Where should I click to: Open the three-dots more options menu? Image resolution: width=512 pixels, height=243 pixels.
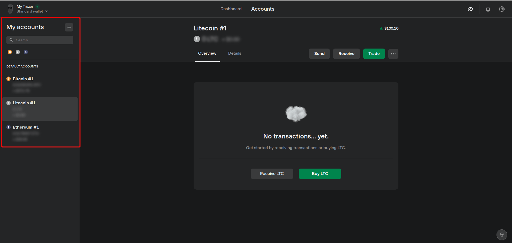393,54
